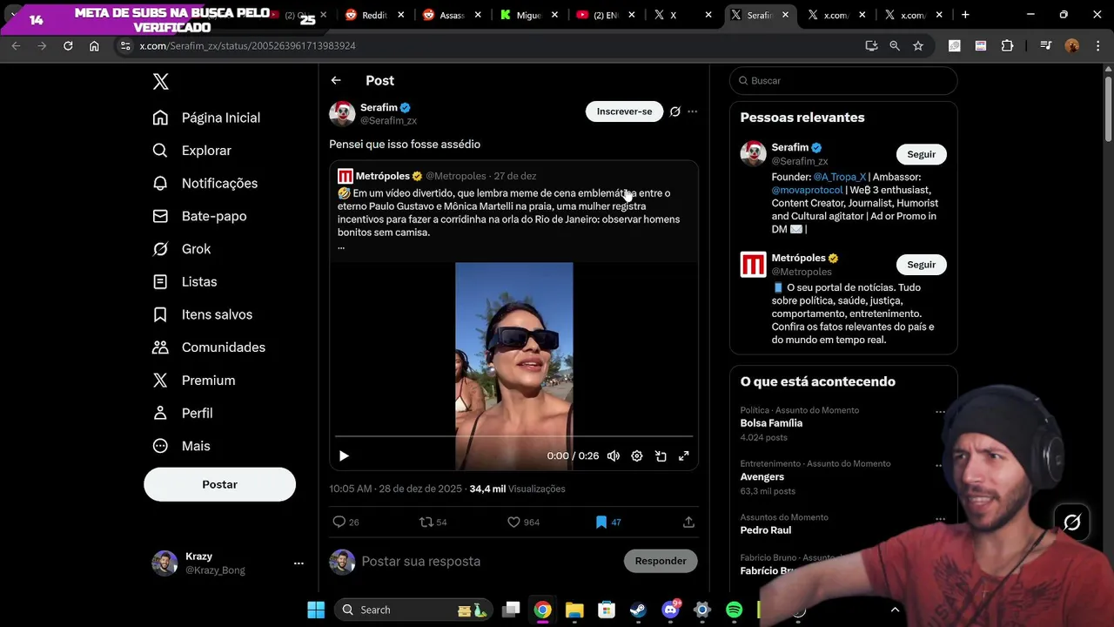Click the Inscrever-se button
Viewport: 1114px width, 627px height.
(624, 111)
